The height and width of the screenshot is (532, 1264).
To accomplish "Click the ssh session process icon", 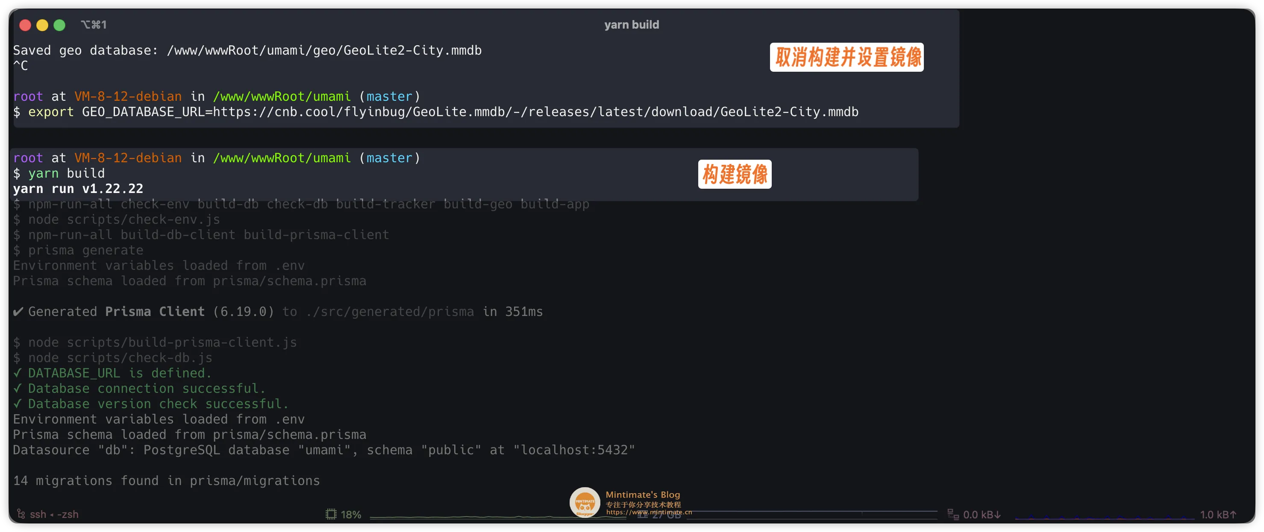I will click(x=21, y=514).
